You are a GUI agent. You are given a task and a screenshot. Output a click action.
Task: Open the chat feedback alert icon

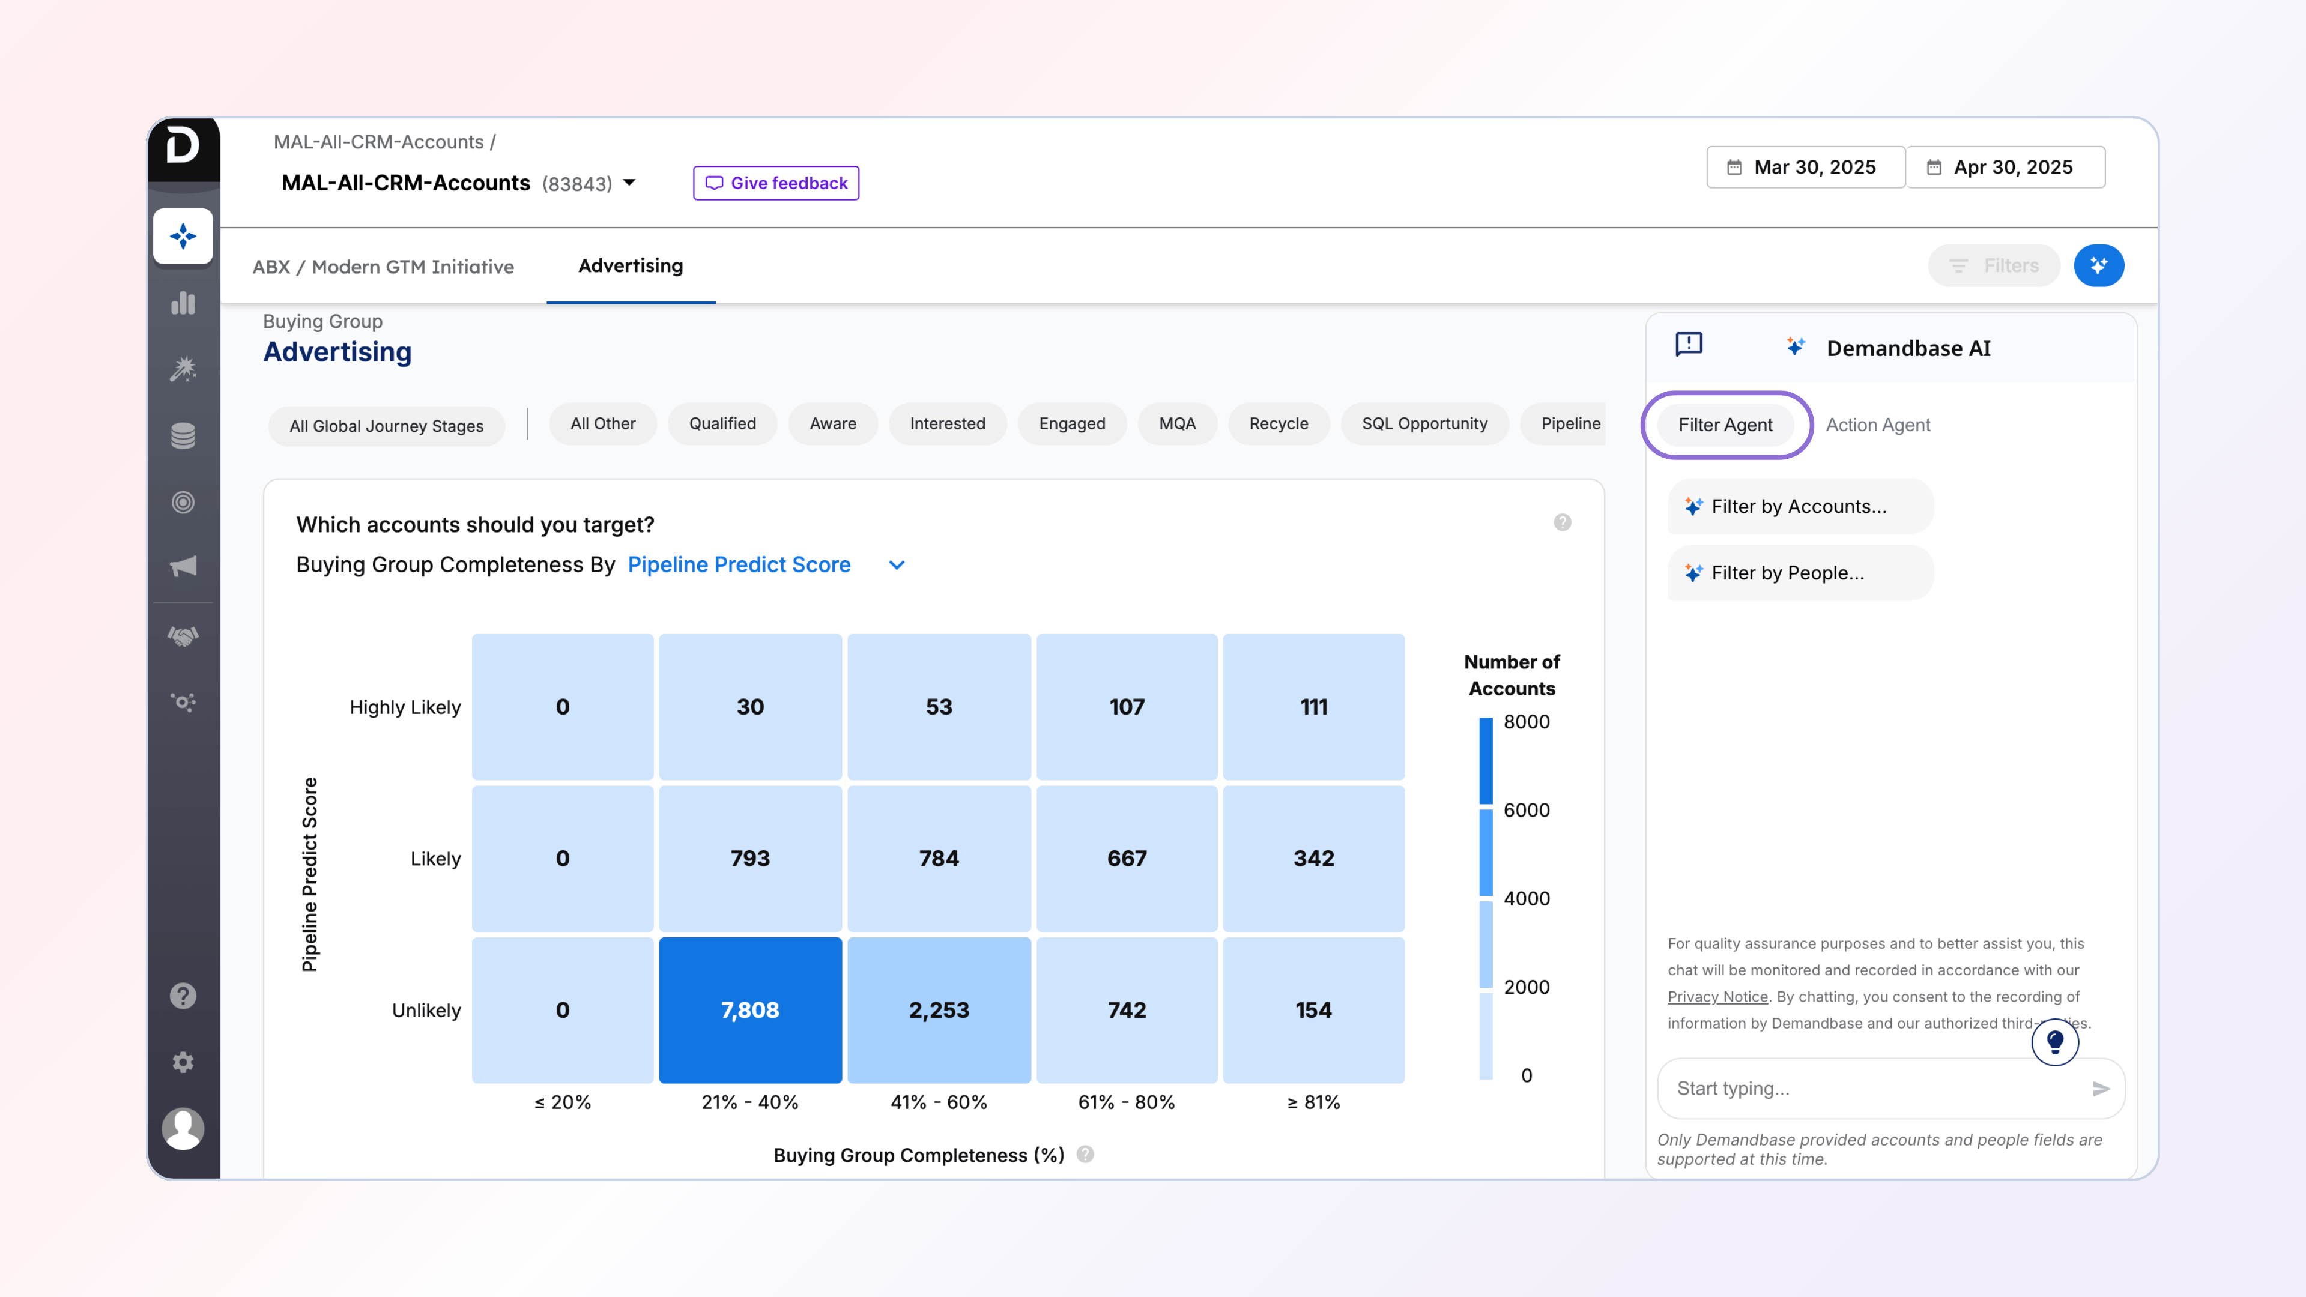point(1688,345)
